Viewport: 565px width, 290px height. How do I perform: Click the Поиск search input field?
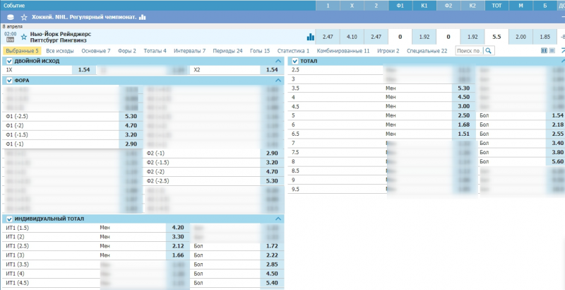pos(468,51)
